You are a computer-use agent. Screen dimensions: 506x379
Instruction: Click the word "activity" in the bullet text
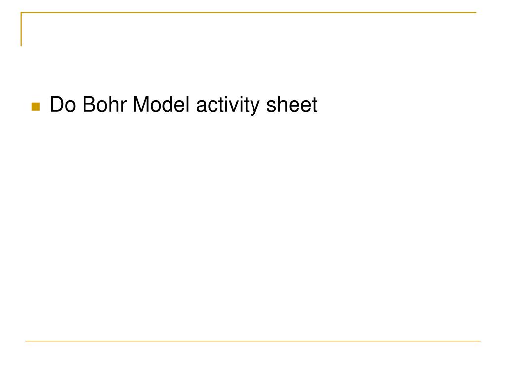pos(228,106)
